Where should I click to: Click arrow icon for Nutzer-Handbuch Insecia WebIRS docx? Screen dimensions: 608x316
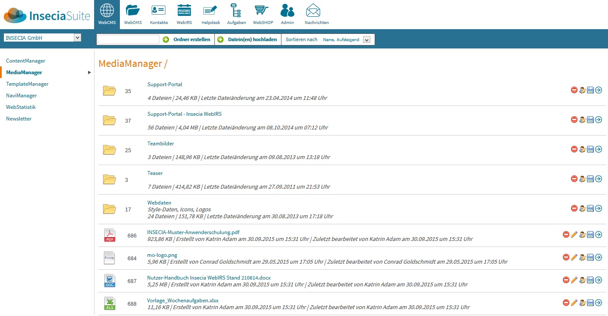click(x=599, y=280)
